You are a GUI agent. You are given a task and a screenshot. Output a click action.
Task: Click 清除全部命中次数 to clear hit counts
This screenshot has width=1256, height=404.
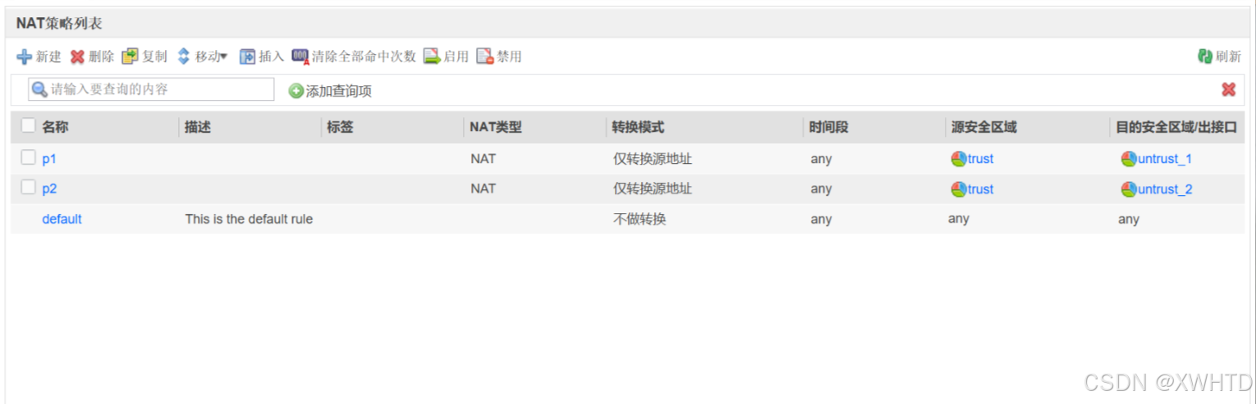tap(354, 57)
